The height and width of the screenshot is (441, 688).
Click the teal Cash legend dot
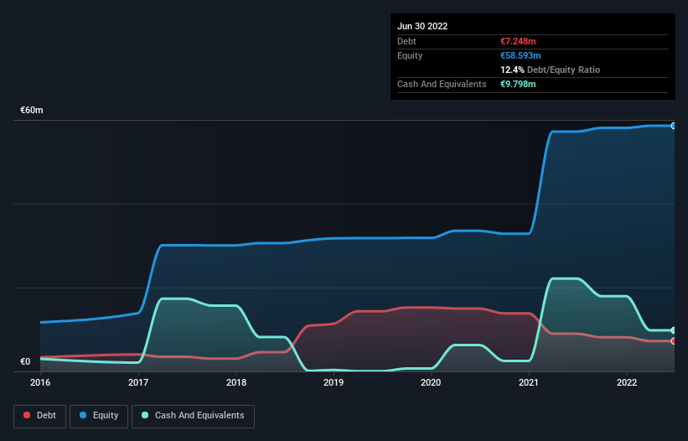145,415
